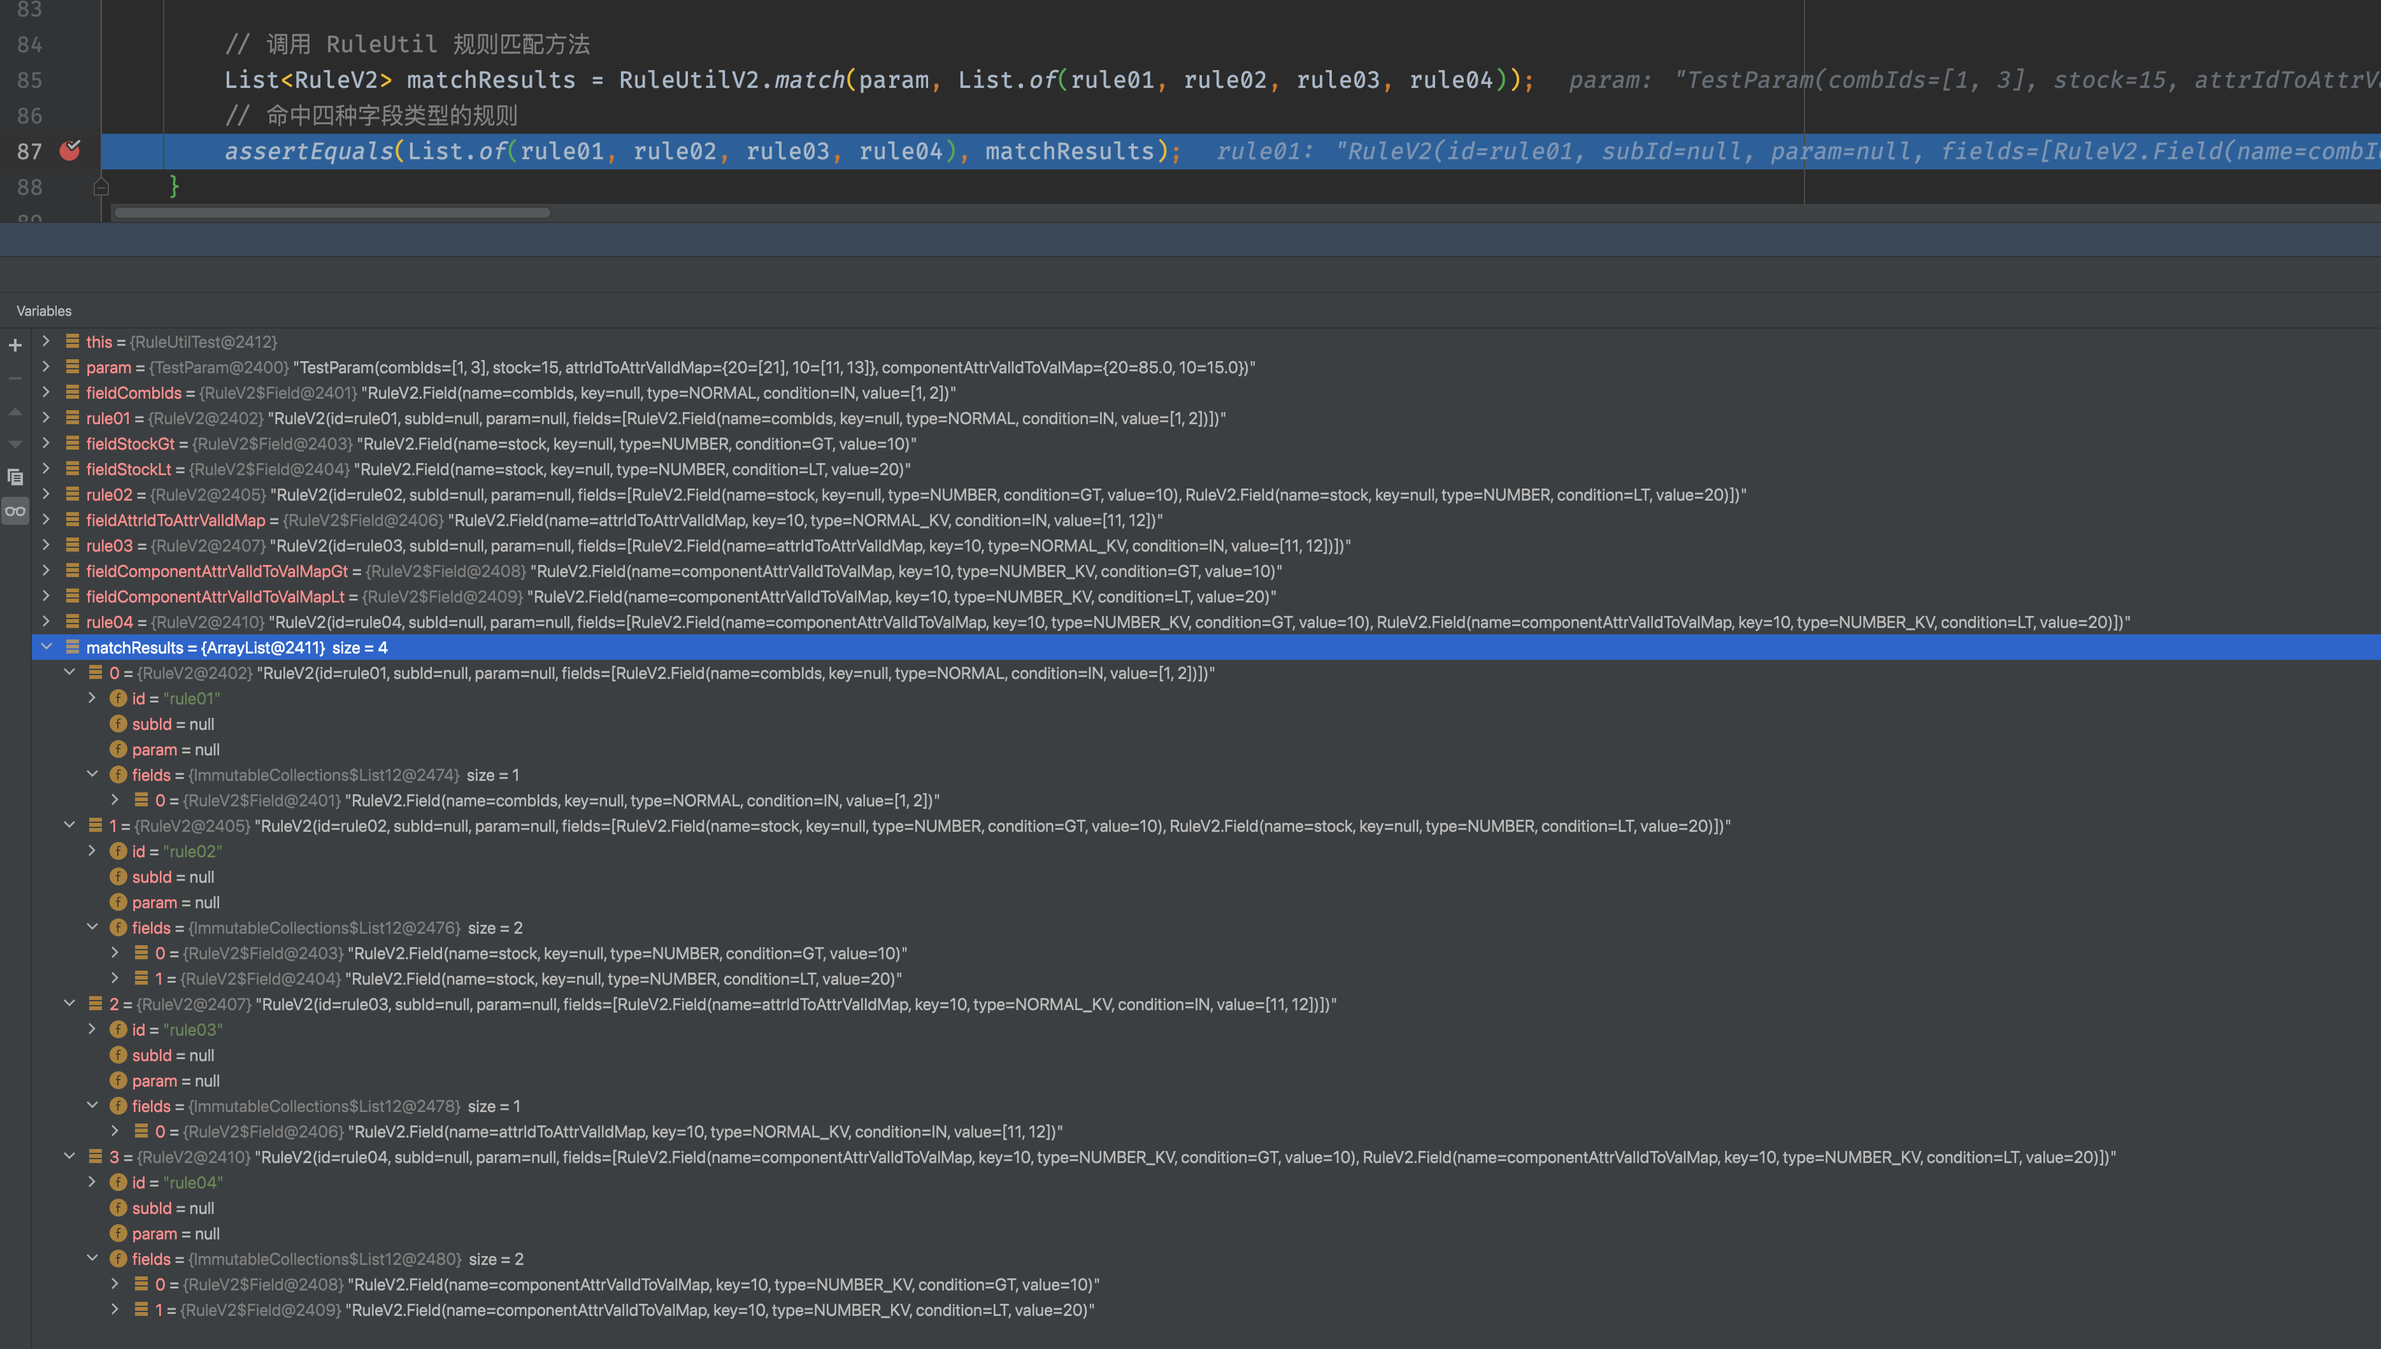2381x1349 pixels.
Task: Select subId = null under rule01 result
Action: [173, 724]
